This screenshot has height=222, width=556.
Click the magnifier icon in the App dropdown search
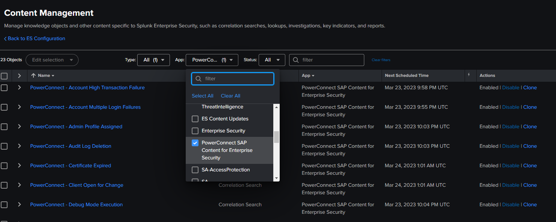(198, 79)
